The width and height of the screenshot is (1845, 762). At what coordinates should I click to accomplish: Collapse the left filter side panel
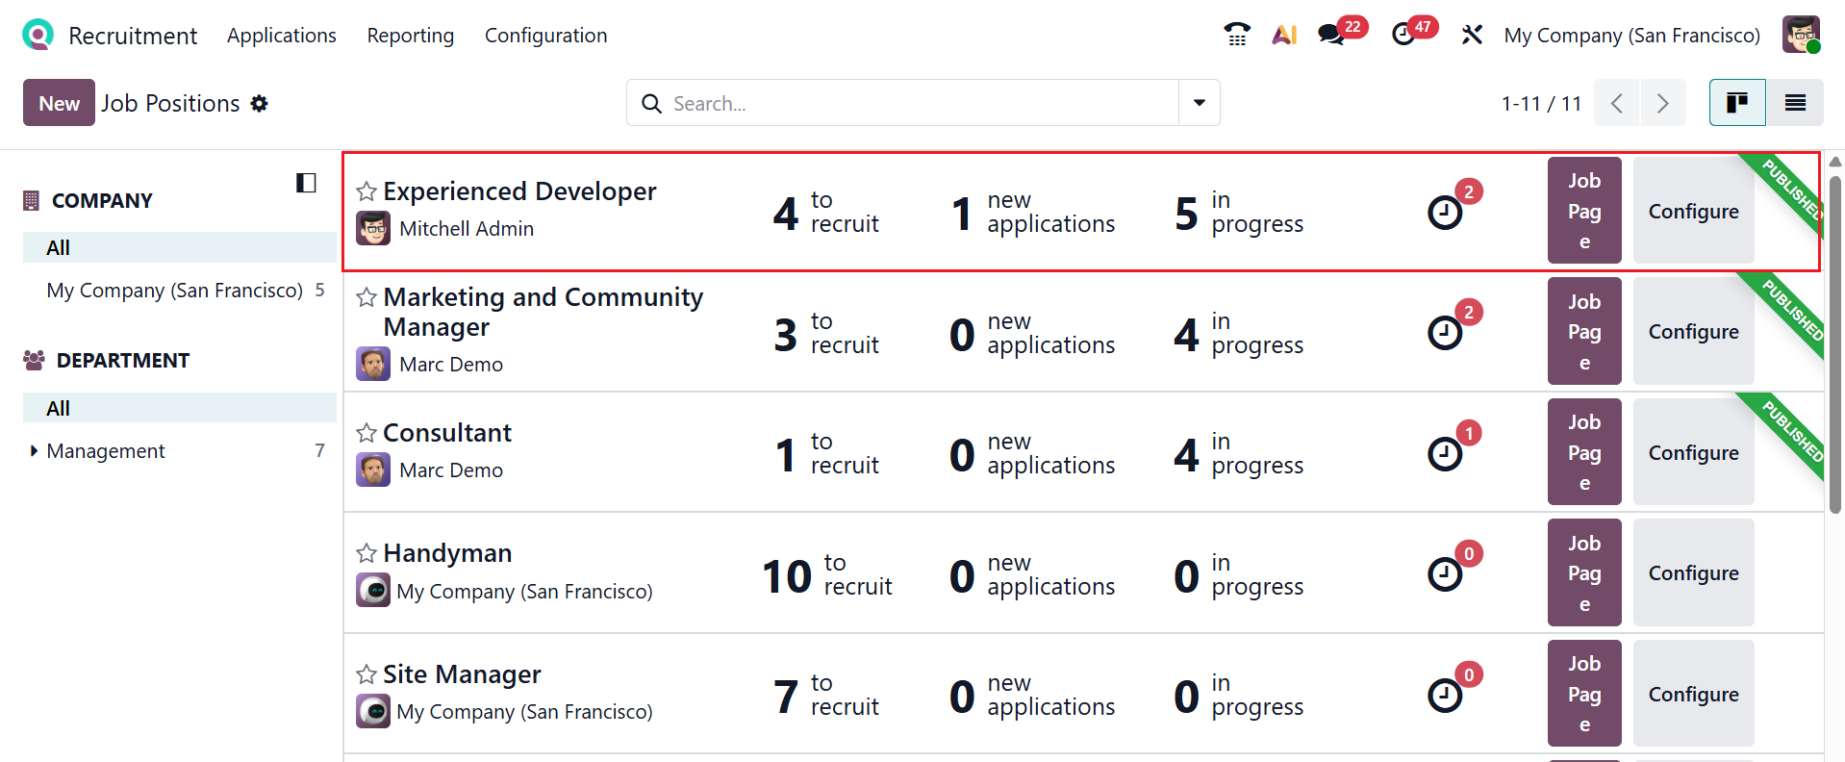click(306, 183)
